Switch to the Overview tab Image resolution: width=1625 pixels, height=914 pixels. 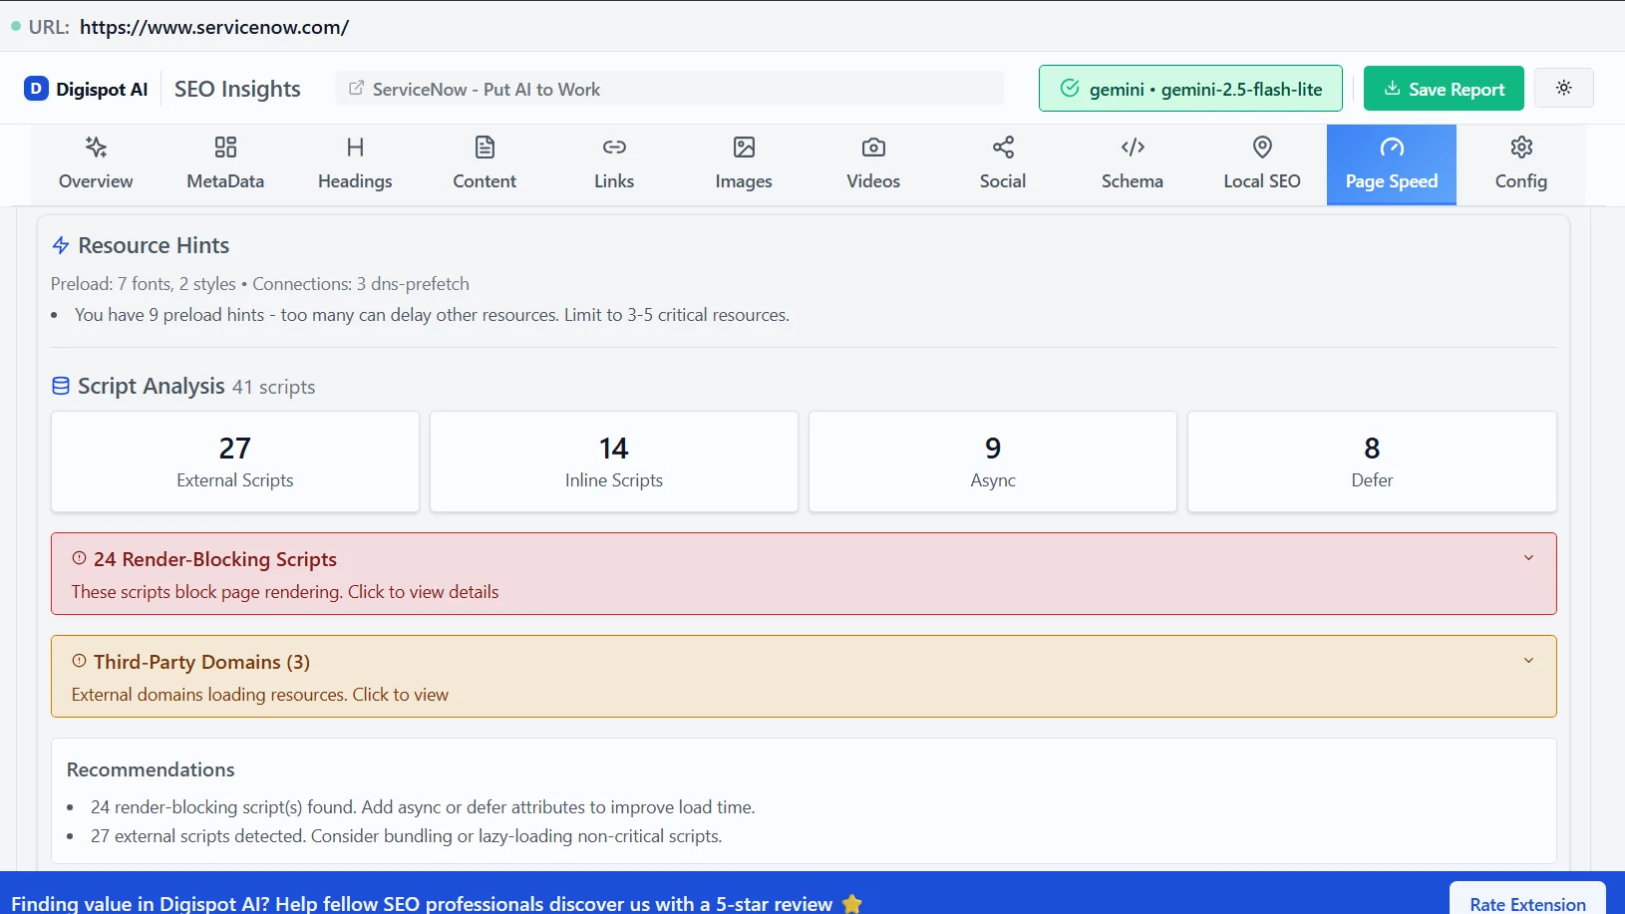95,162
